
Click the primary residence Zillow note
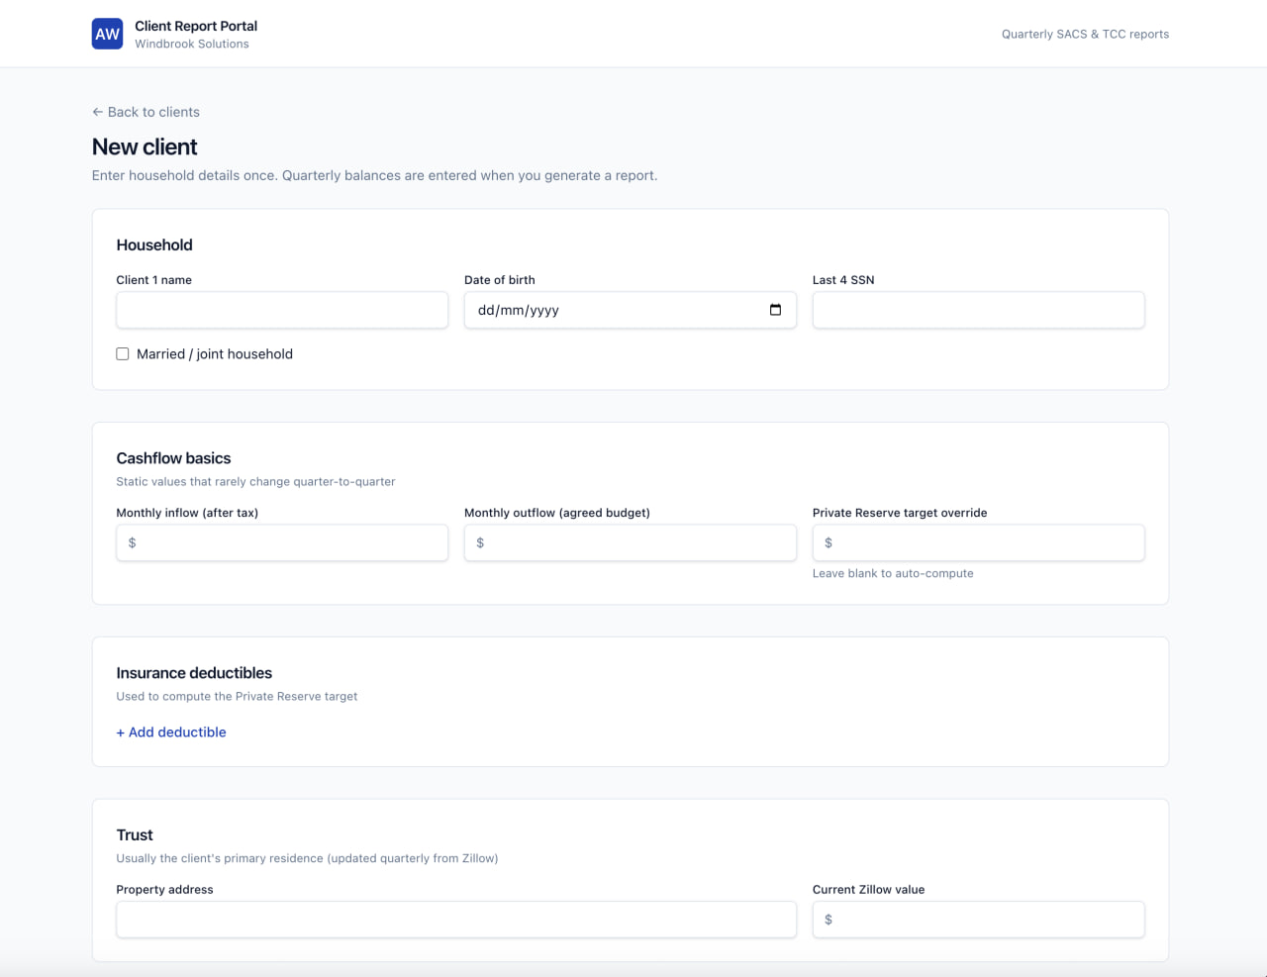tap(307, 858)
